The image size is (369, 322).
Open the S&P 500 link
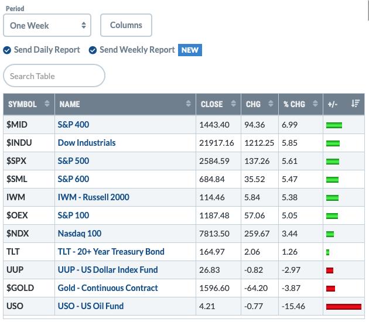tap(73, 161)
